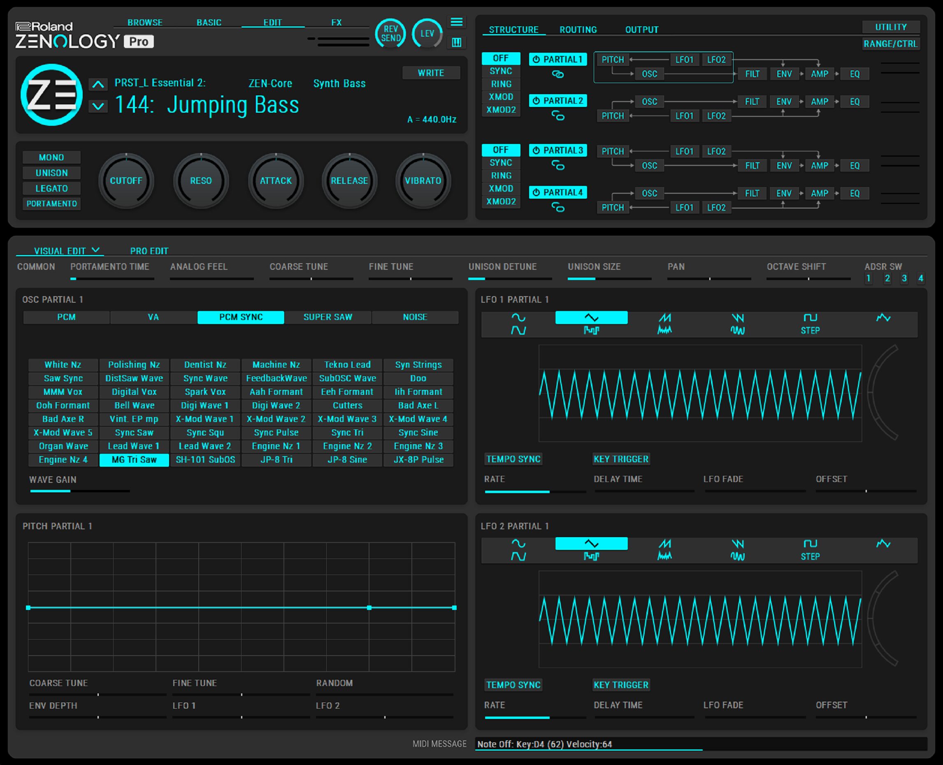The image size is (943, 765).
Task: Go to previous preset with up arrow
Action: point(98,84)
